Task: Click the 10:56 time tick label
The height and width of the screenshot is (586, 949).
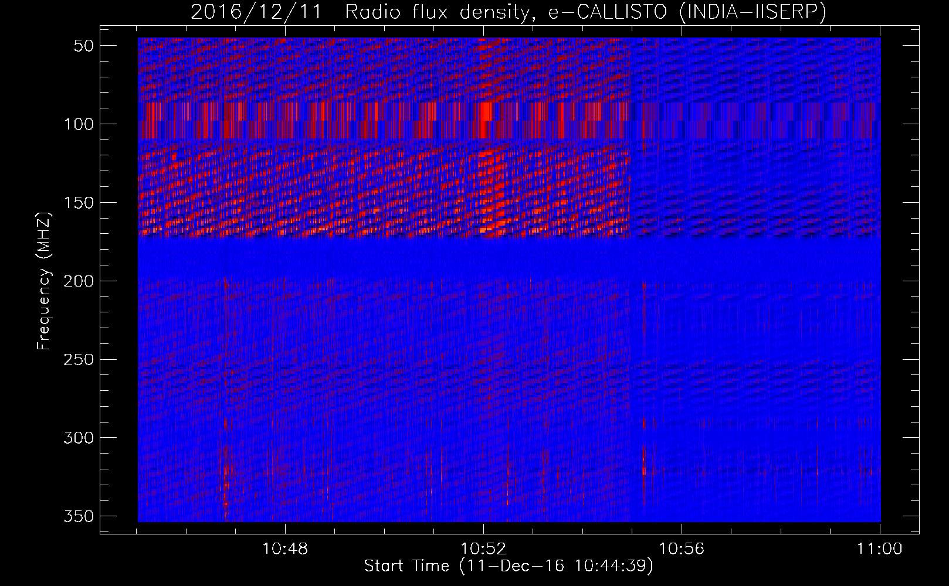Action: (x=682, y=549)
